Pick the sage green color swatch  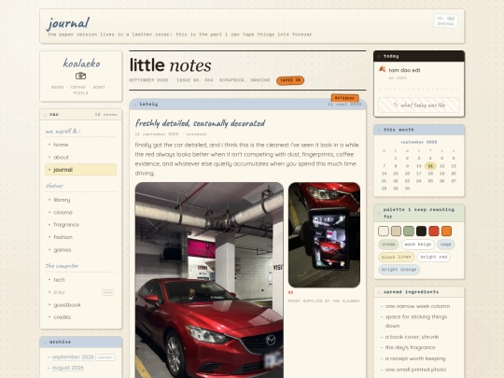[409, 231]
